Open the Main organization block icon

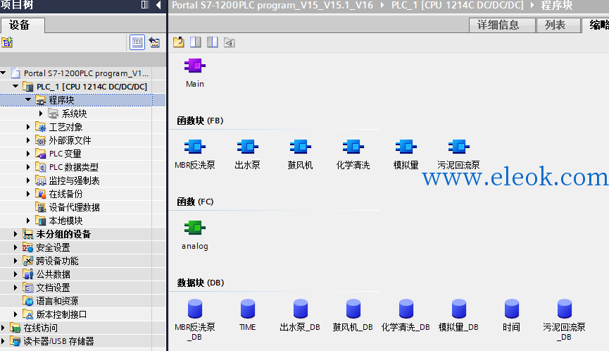tap(194, 66)
